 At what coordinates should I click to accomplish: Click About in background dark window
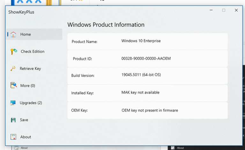[180, 148]
